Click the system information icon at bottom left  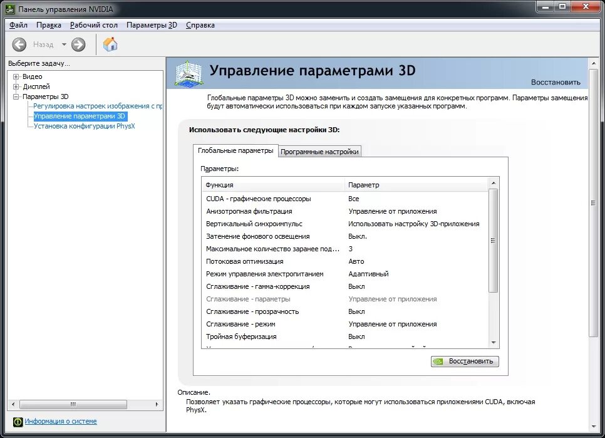click(18, 422)
